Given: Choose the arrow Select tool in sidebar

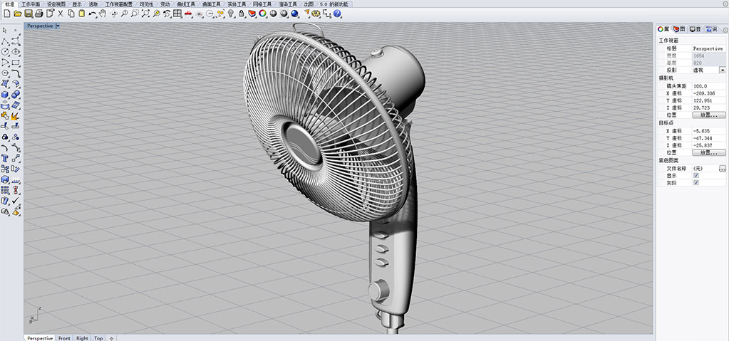Looking at the screenshot, I should [x=5, y=30].
